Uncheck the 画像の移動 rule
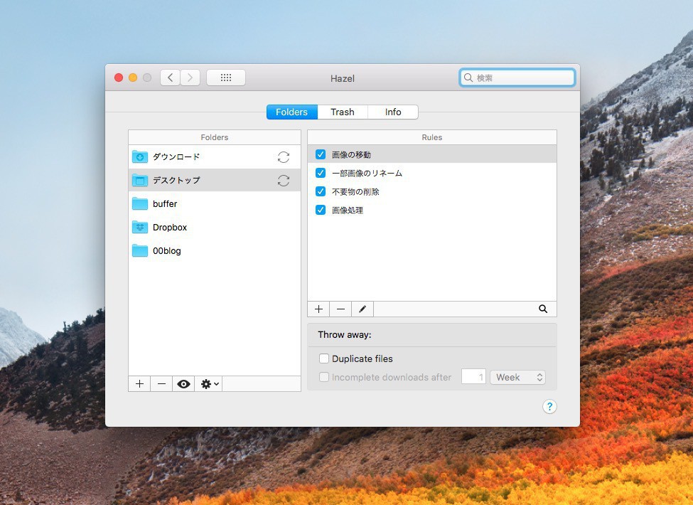 [x=321, y=154]
